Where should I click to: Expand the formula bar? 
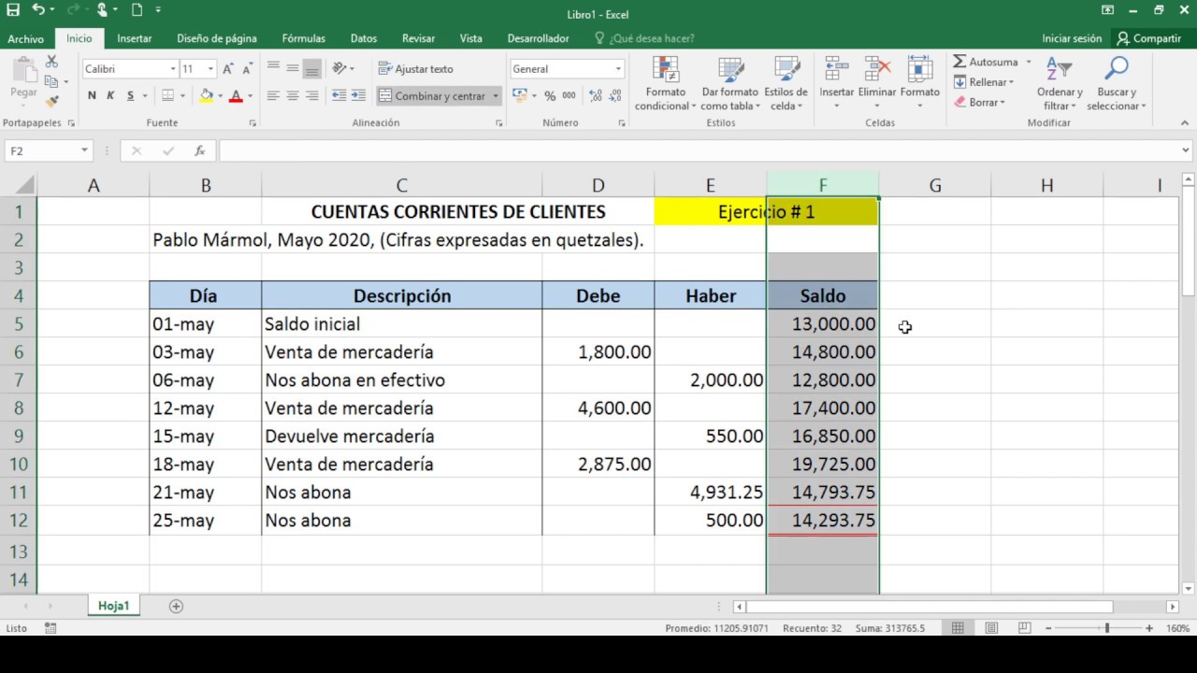click(x=1186, y=150)
